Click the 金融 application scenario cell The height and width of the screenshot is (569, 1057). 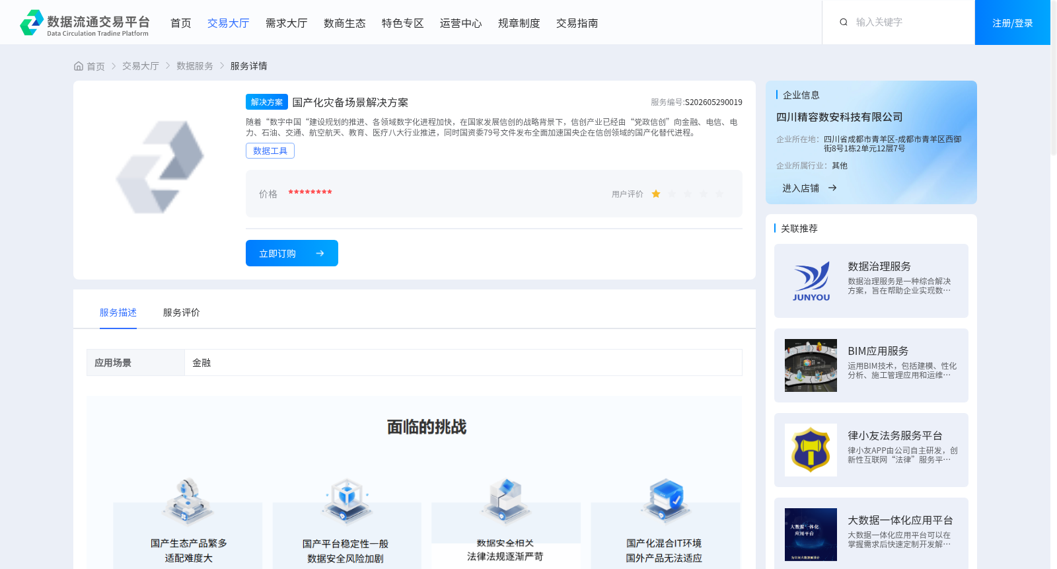[463, 363]
